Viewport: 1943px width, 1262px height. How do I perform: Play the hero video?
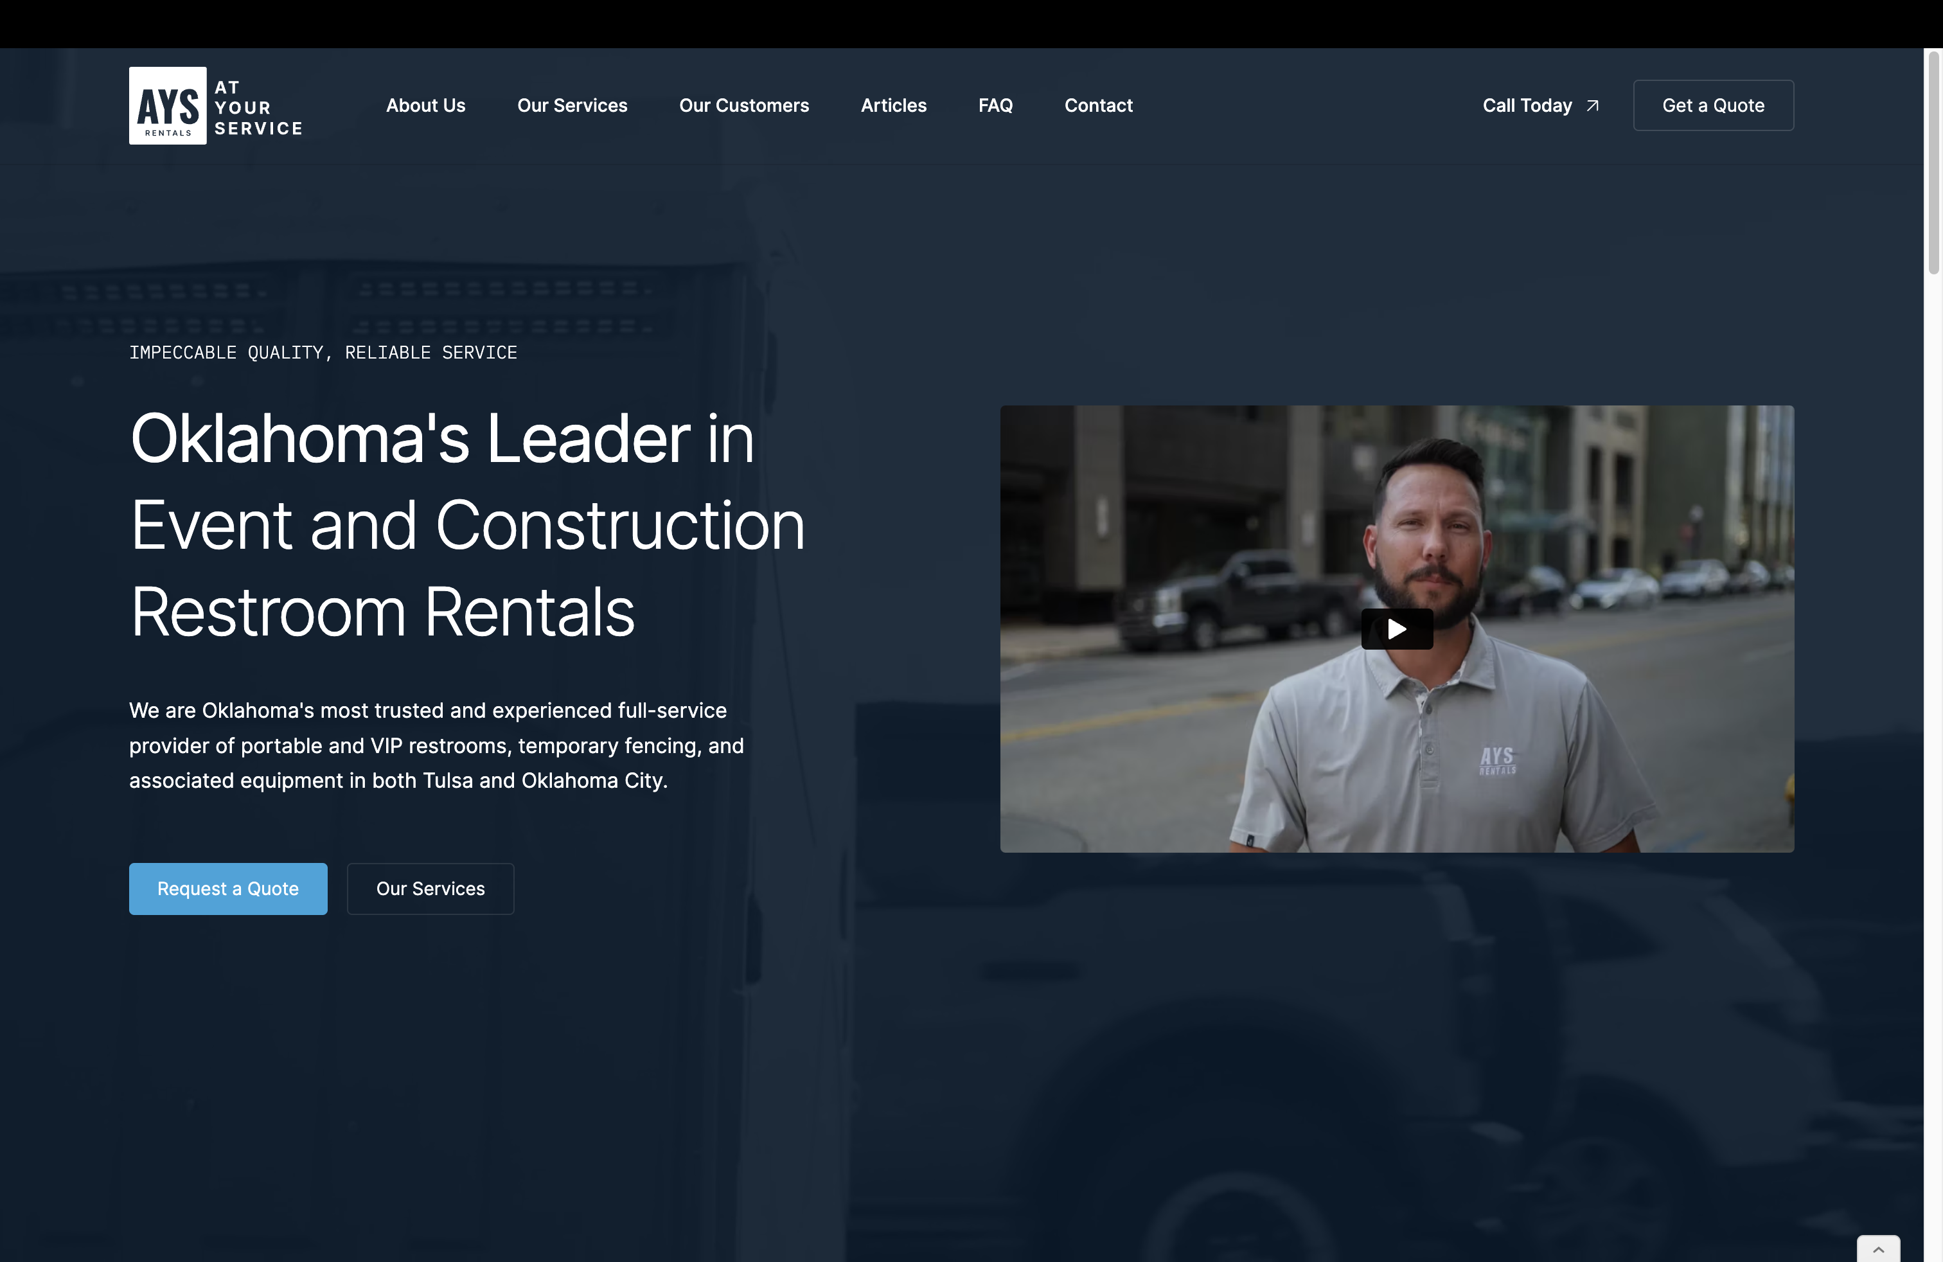tap(1397, 628)
